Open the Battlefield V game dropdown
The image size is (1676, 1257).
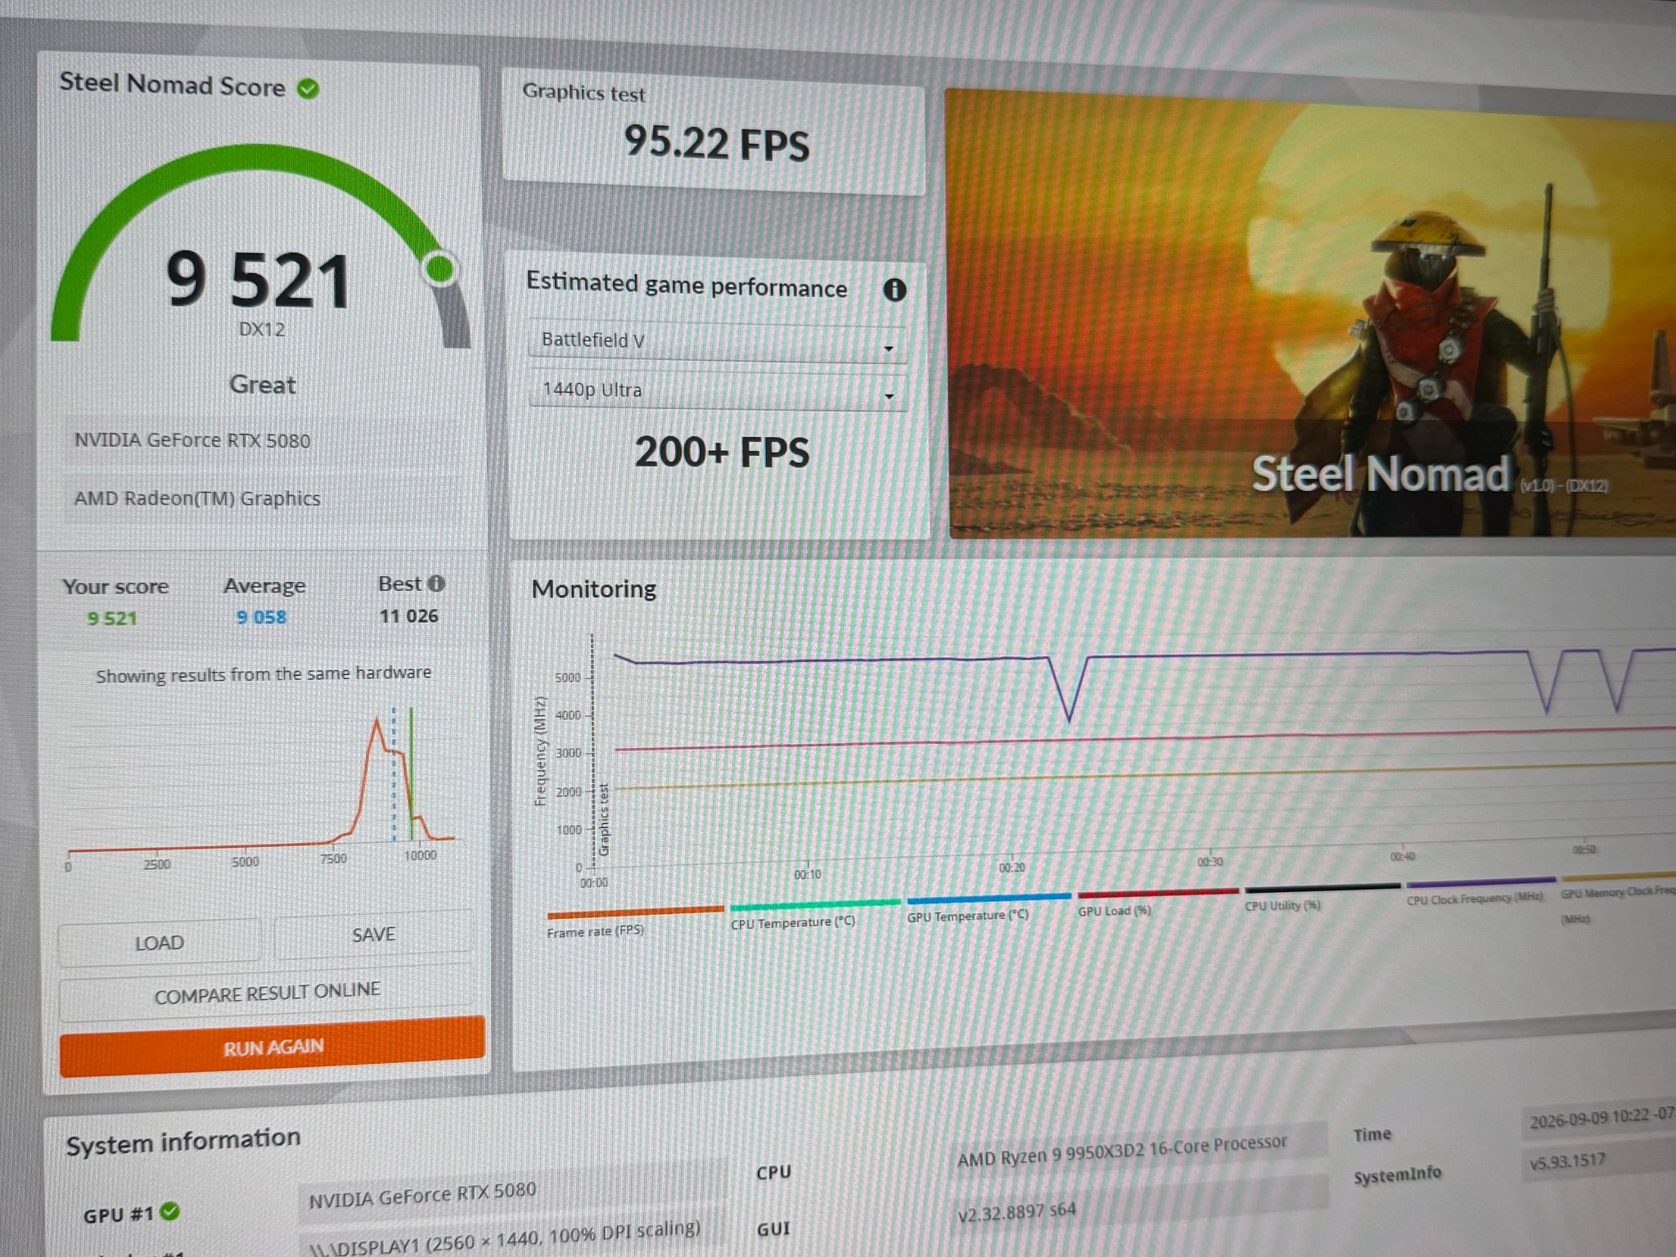tap(717, 342)
